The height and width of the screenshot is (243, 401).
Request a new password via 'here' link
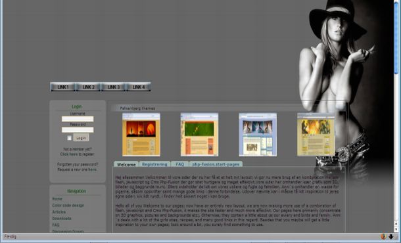93,169
